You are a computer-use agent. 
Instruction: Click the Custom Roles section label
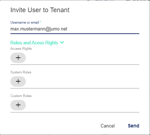click(21, 96)
